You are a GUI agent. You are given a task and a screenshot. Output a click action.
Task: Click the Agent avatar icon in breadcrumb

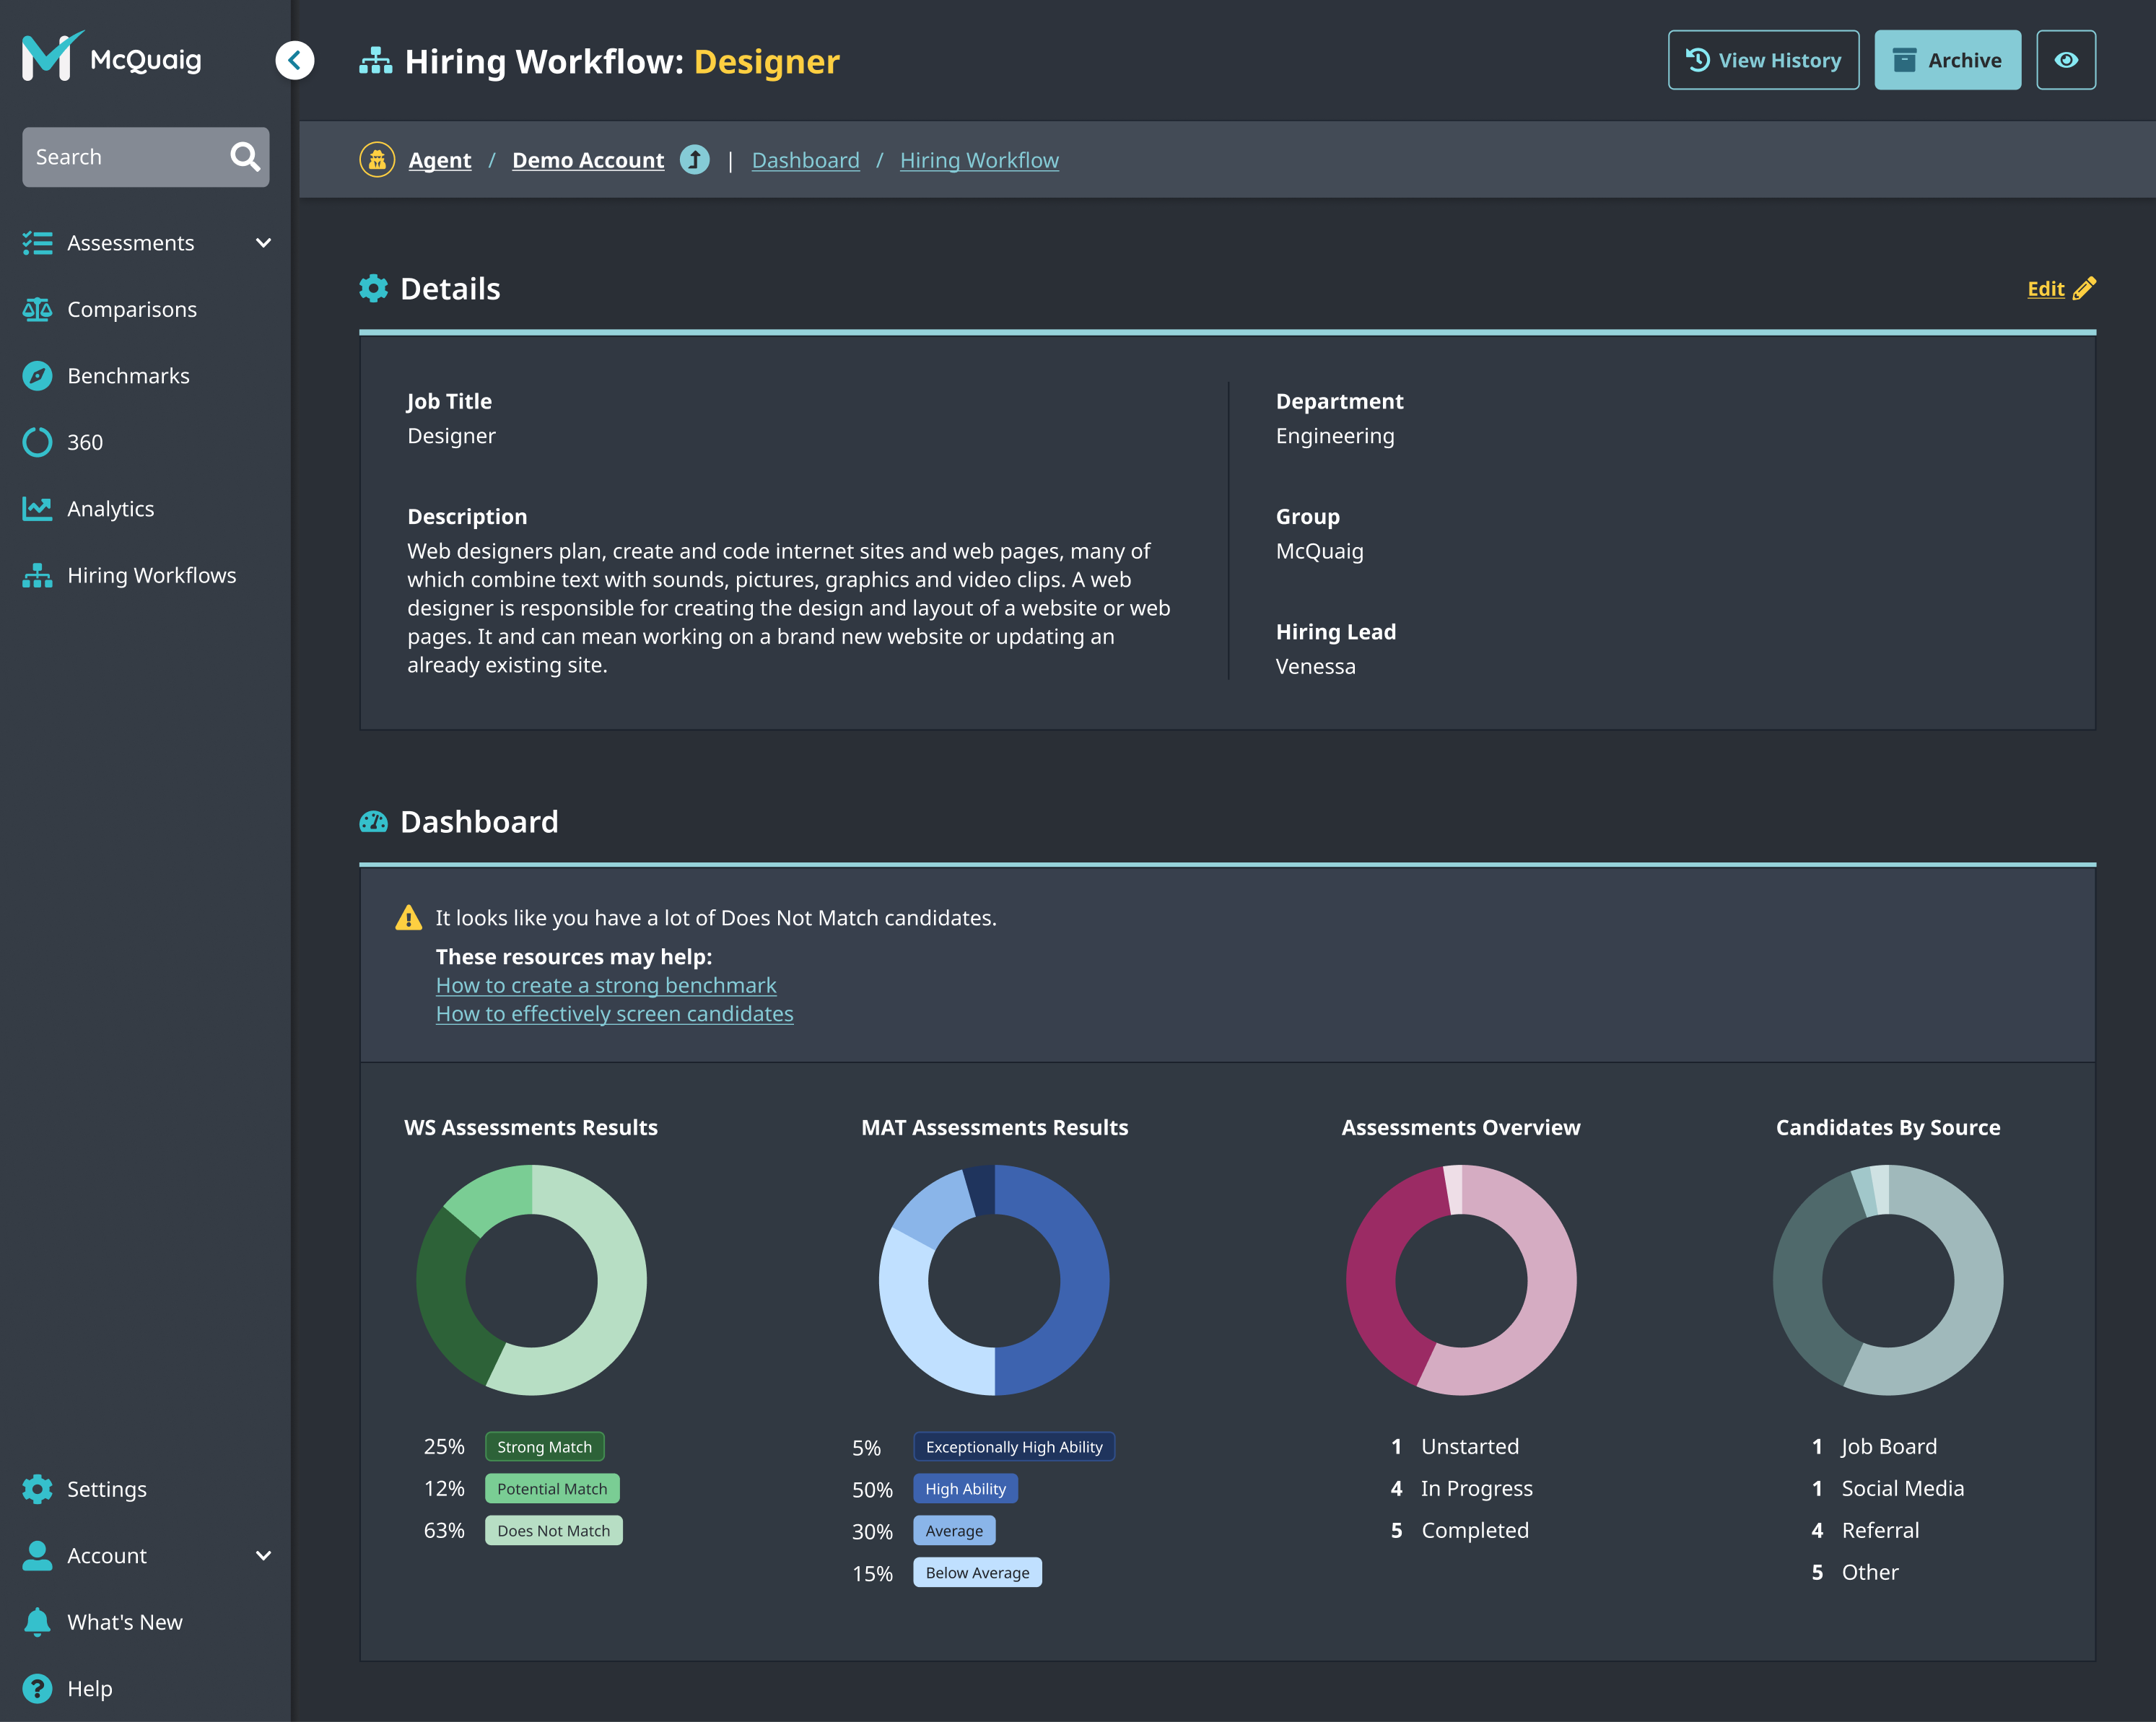click(x=377, y=160)
